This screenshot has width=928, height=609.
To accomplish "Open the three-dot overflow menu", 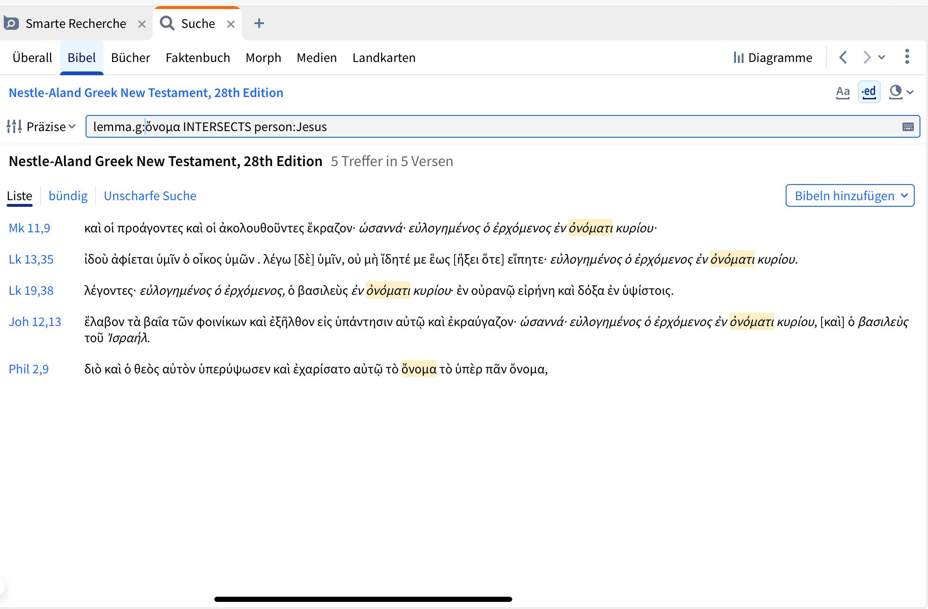I will pos(906,57).
